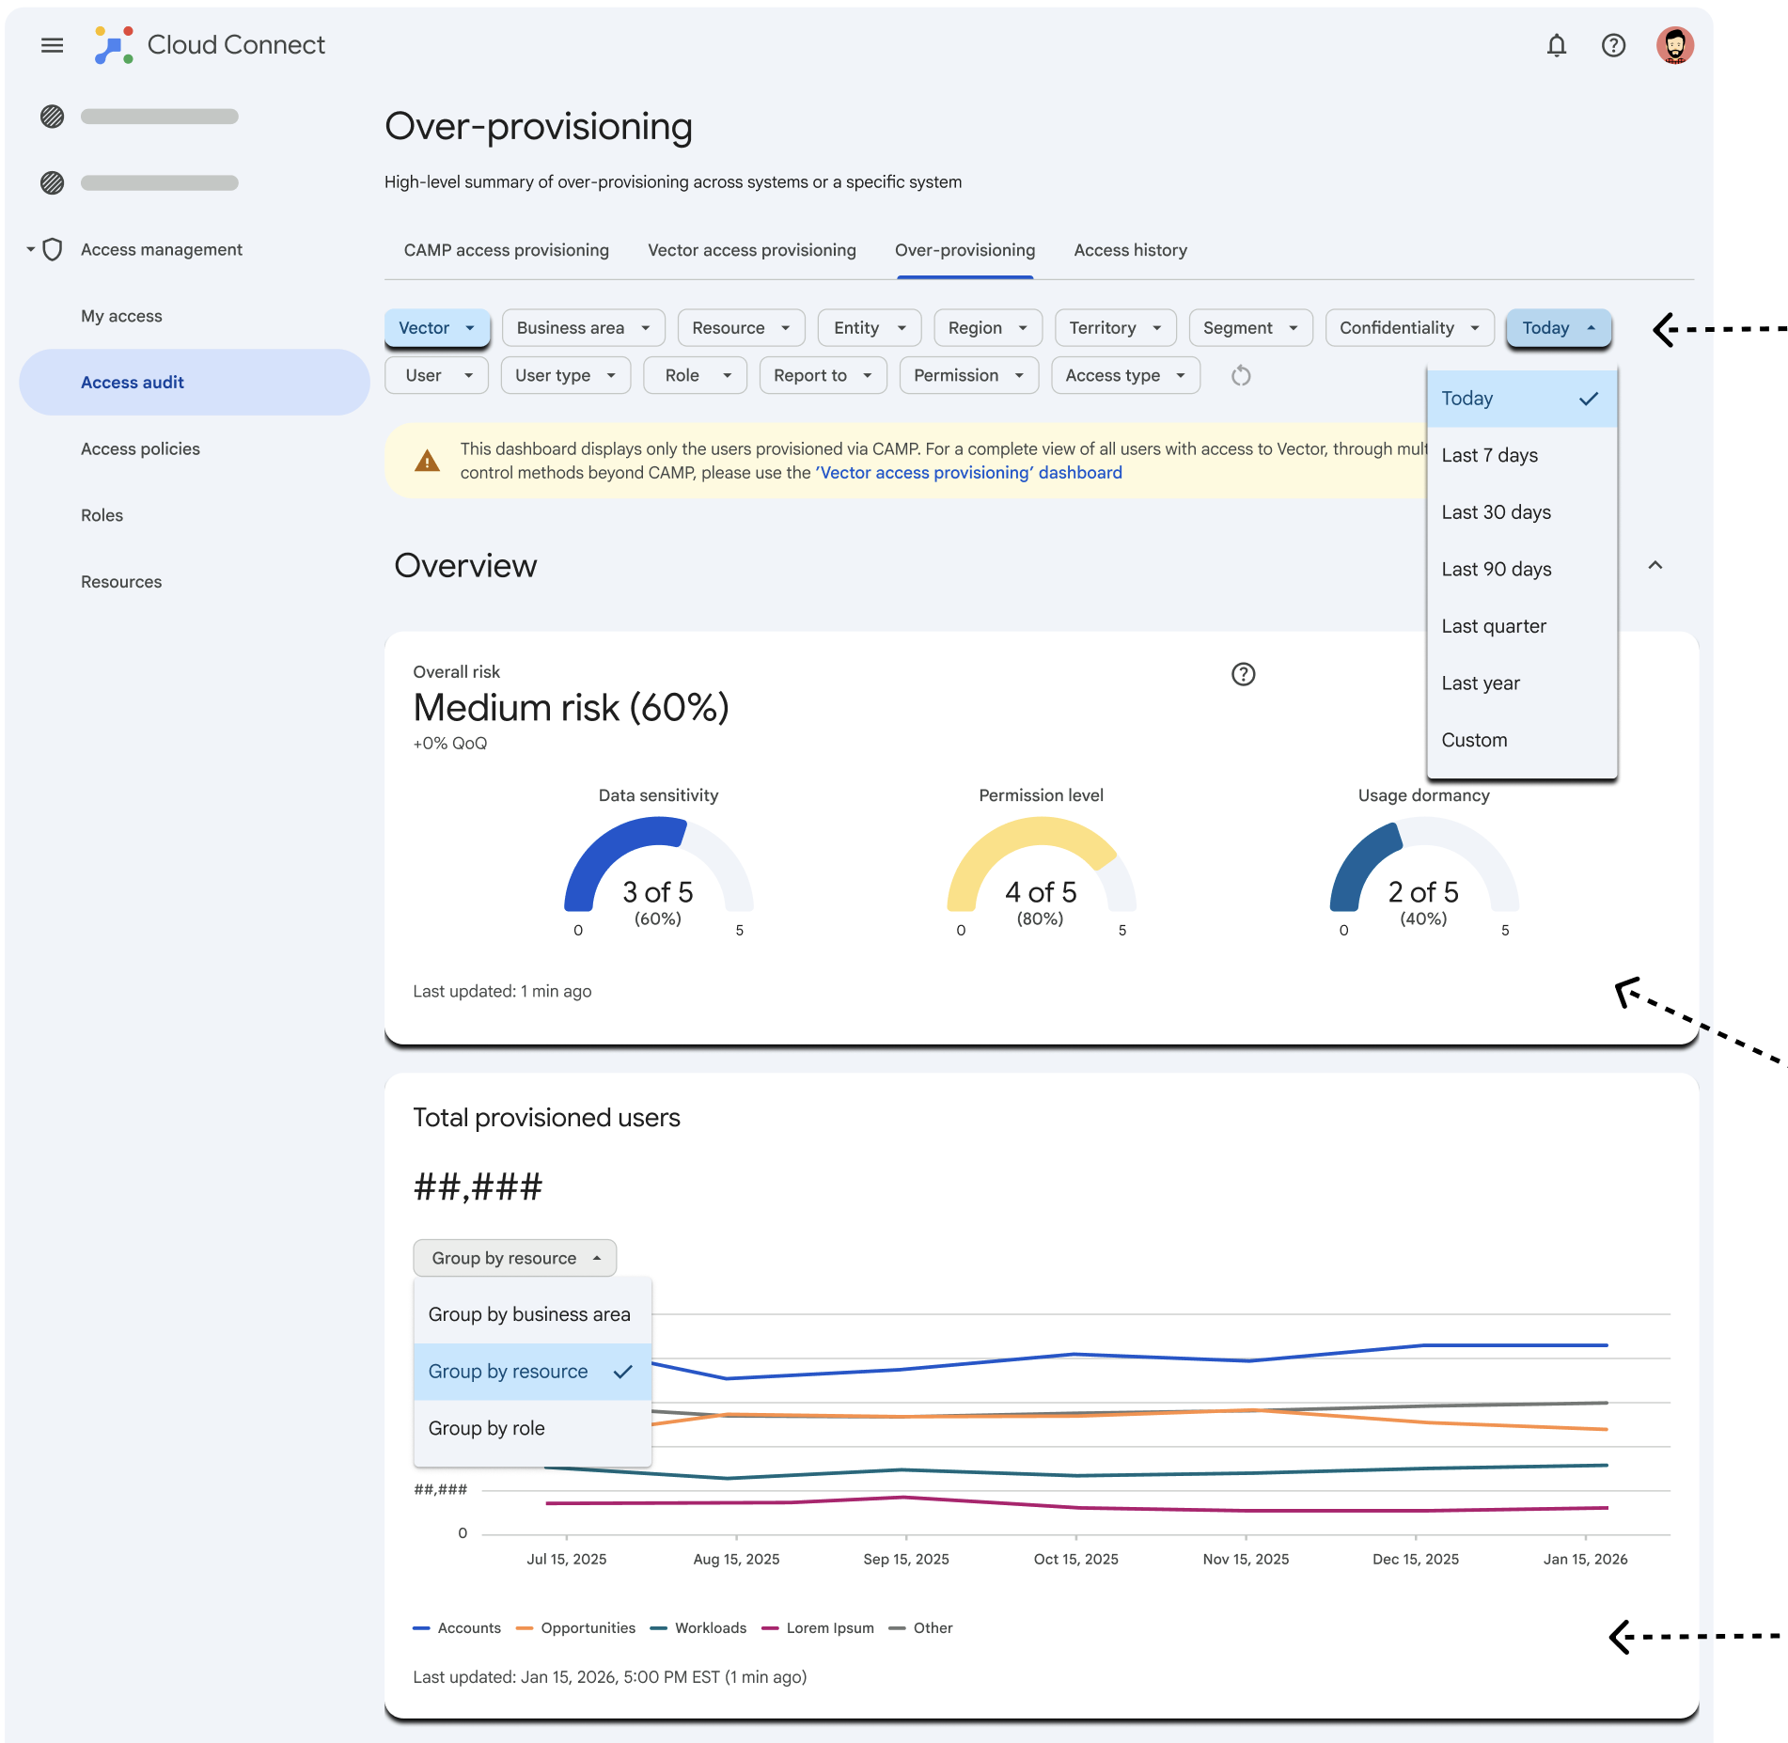
Task: Click the Usage dormancy gauge
Action: (x=1423, y=865)
